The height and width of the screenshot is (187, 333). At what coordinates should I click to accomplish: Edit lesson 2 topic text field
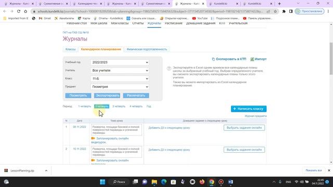(117, 152)
